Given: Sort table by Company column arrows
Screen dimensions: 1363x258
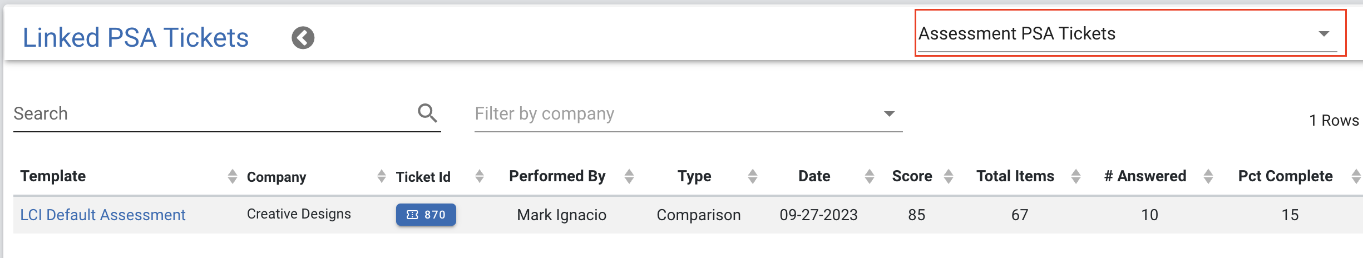Looking at the screenshot, I should point(382,177).
